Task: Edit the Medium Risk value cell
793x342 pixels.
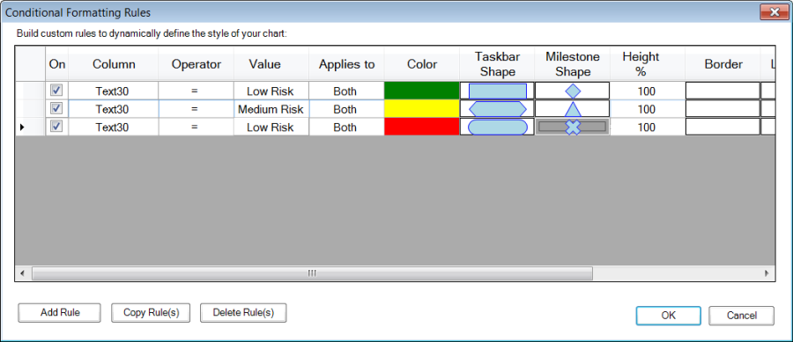Action: [x=271, y=110]
